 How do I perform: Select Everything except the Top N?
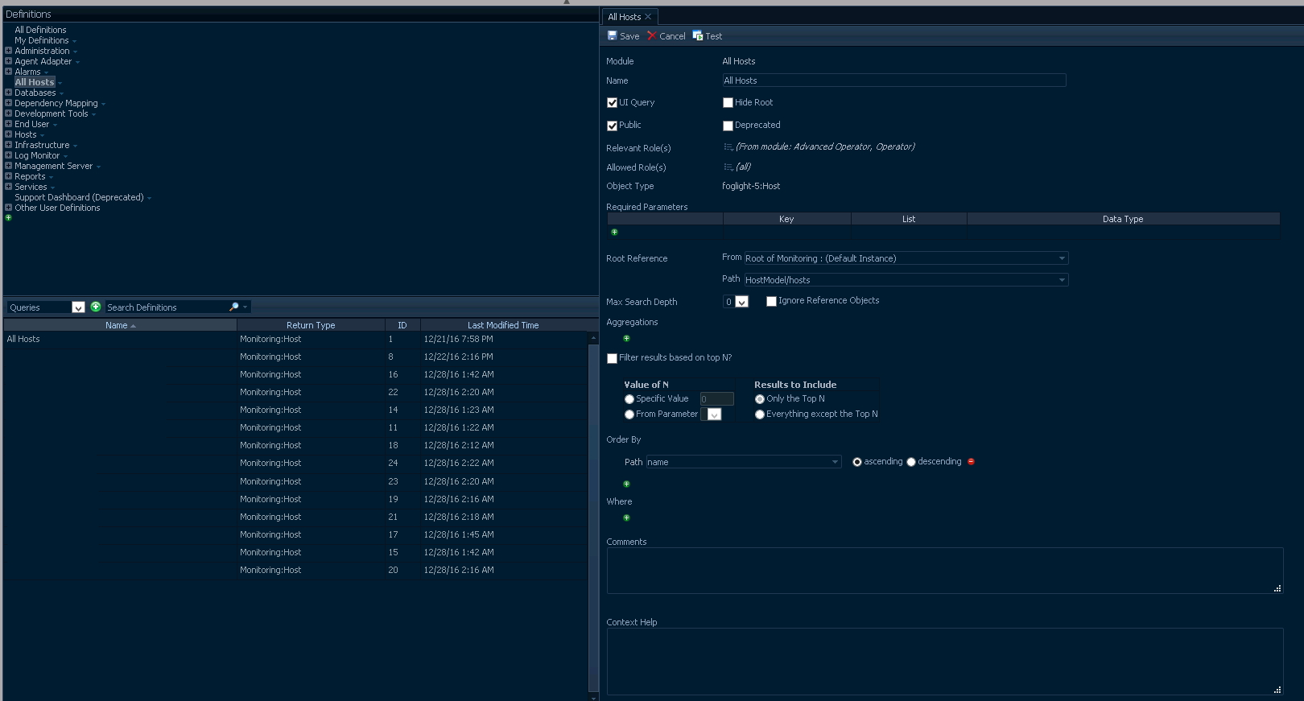[760, 414]
